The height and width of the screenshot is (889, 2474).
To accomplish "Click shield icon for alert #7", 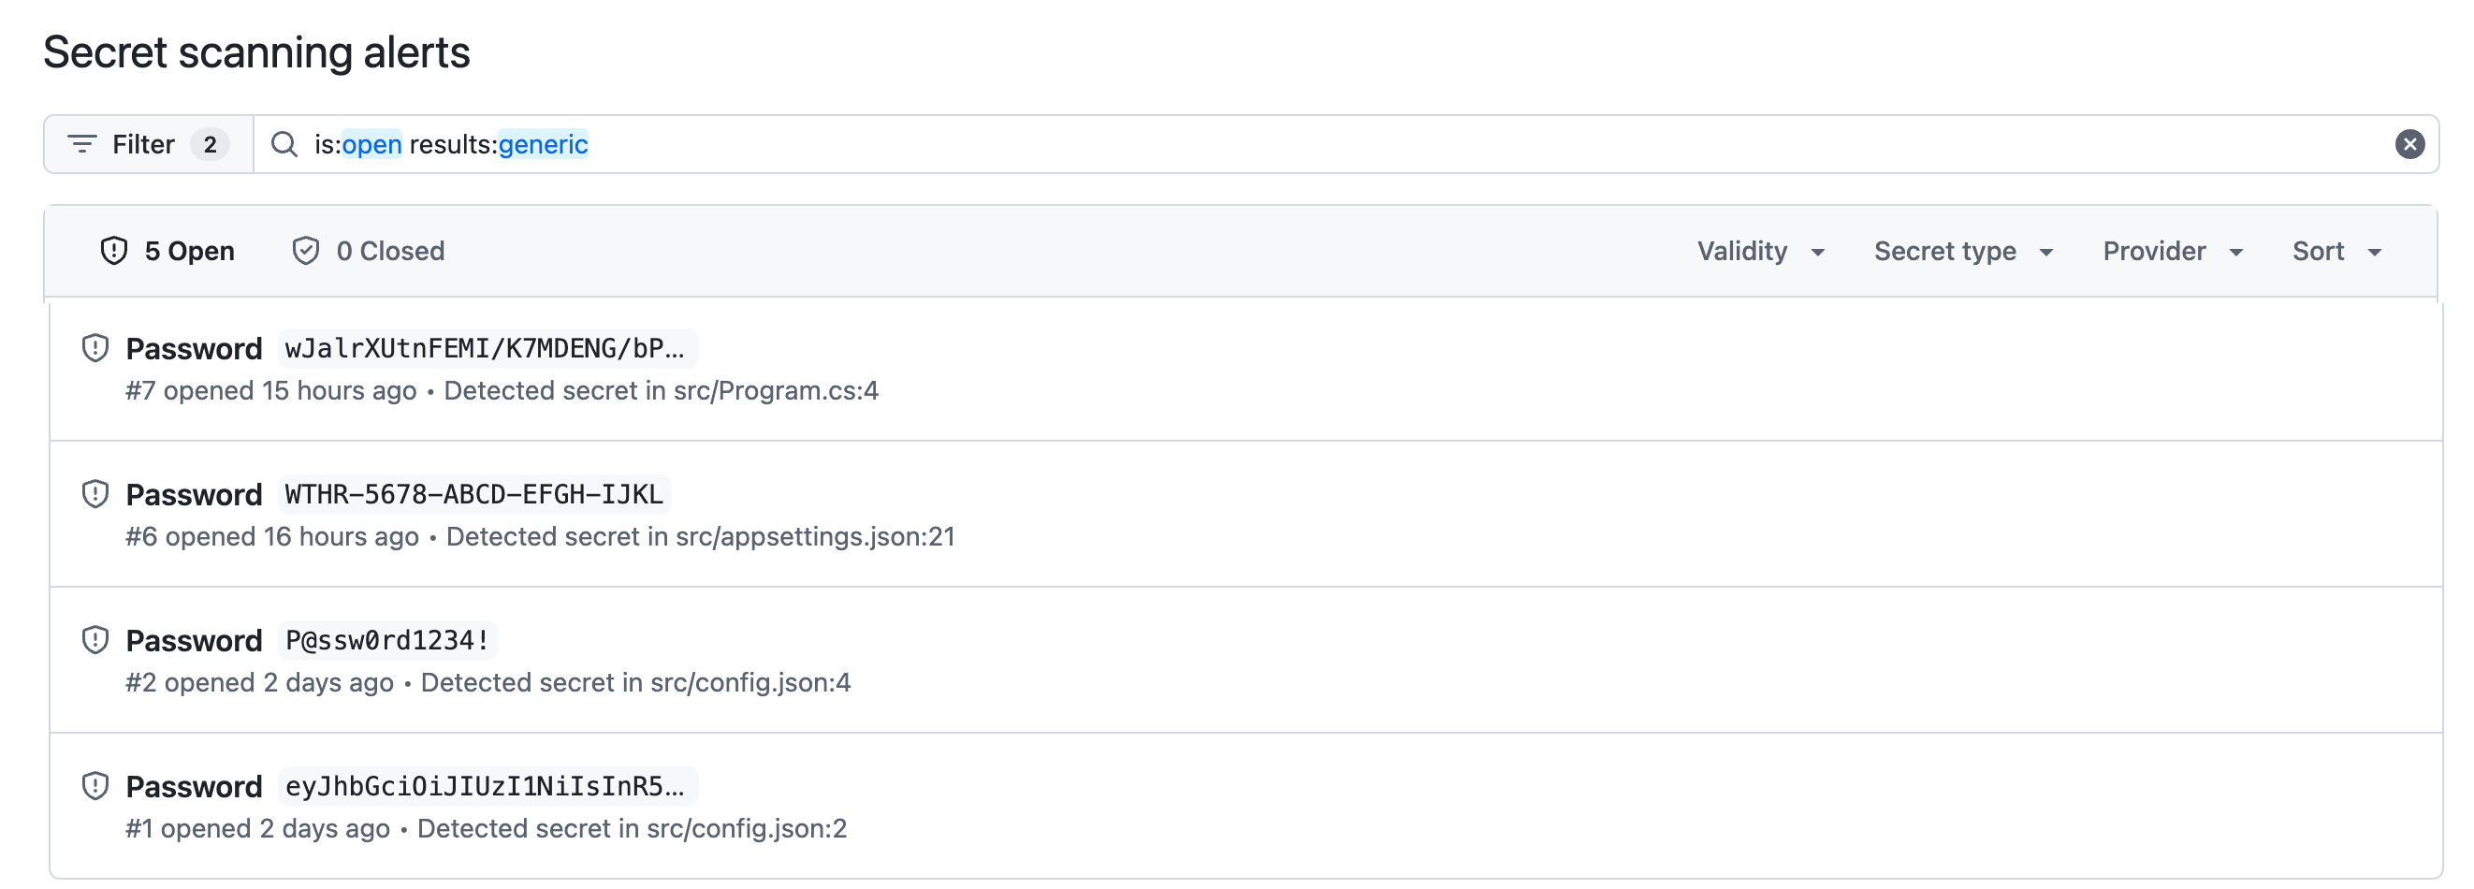I will (95, 348).
